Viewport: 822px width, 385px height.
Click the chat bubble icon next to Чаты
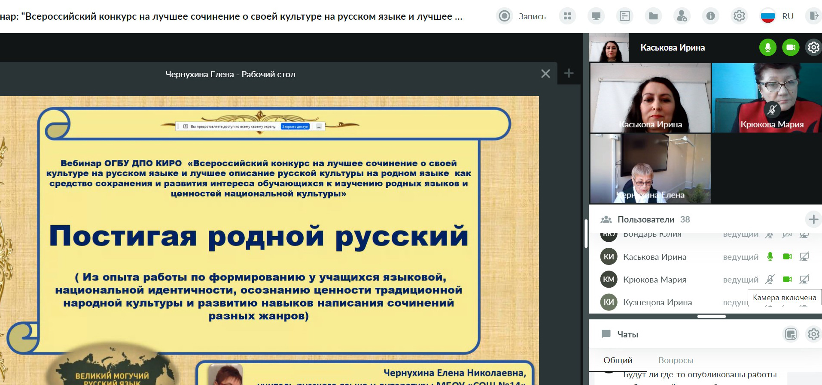[606, 334]
